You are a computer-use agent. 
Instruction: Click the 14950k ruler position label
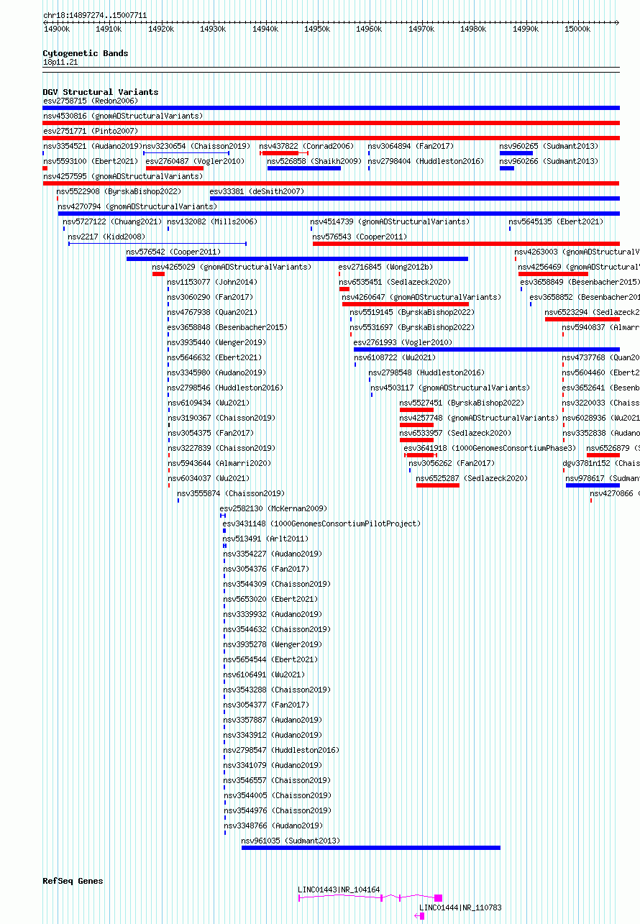317,29
